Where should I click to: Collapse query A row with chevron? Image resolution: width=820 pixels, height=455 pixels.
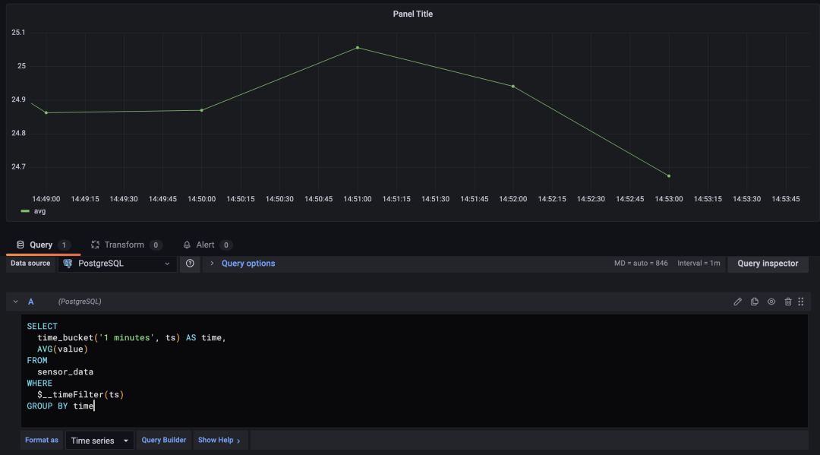coord(16,302)
